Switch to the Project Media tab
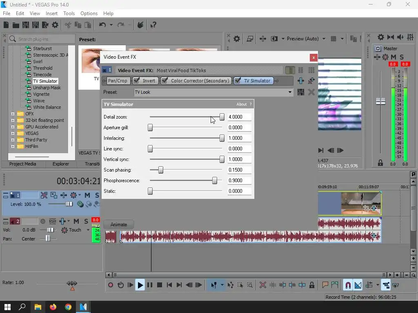418x313 pixels. (x=23, y=164)
